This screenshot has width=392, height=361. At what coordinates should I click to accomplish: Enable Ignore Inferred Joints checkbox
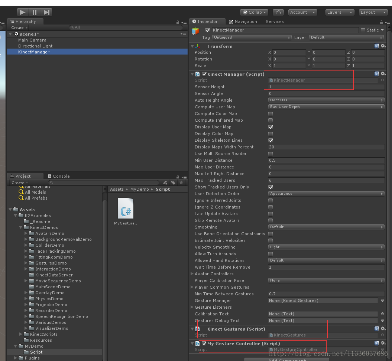click(270, 200)
